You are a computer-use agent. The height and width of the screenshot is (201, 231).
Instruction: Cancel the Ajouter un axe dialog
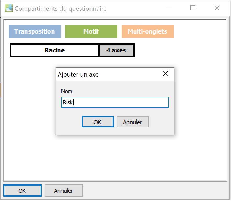[x=133, y=122]
